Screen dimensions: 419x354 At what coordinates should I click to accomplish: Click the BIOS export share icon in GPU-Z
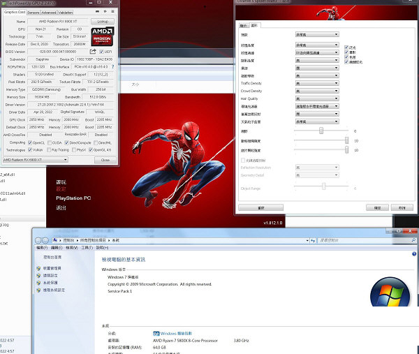click(93, 51)
